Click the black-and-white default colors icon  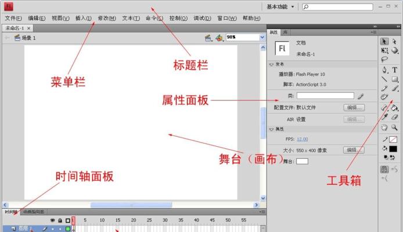386,157
